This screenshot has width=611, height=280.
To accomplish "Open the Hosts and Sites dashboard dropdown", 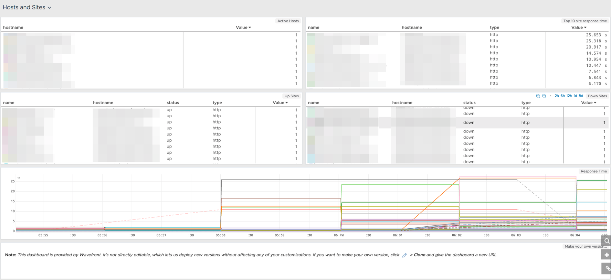I will (27, 7).
